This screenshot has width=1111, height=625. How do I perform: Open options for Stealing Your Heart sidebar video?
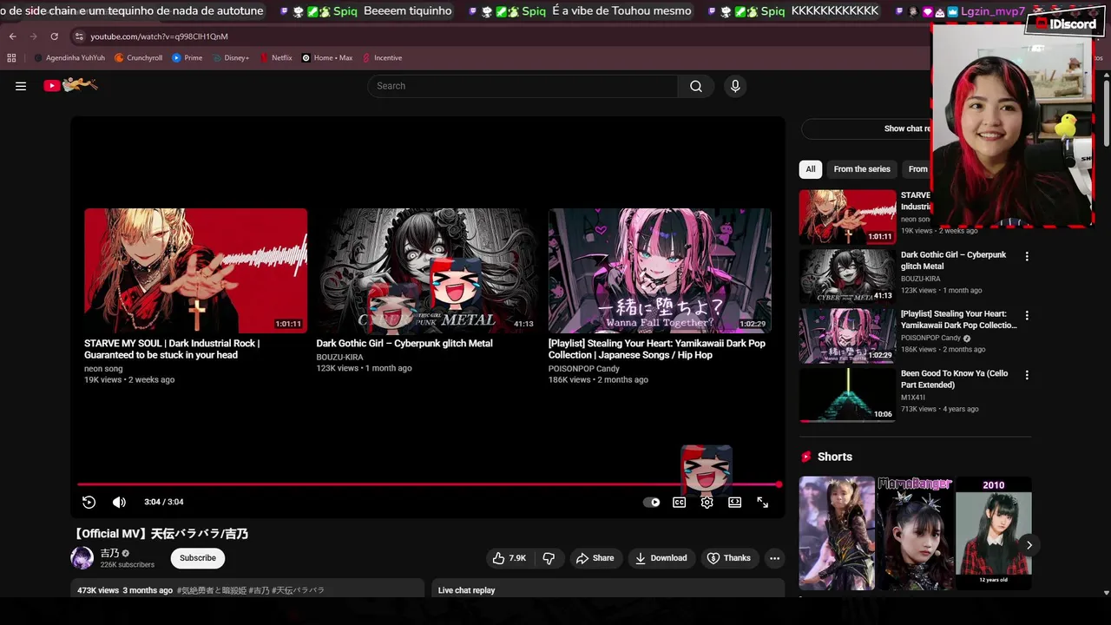pos(1027,315)
